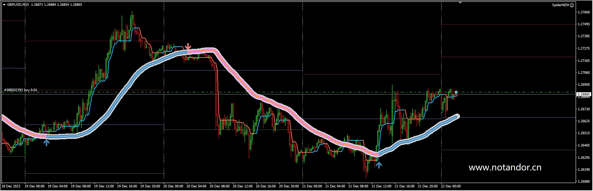
Task: Click the SpiderNEW smiley face icon
Action: click(x=572, y=5)
